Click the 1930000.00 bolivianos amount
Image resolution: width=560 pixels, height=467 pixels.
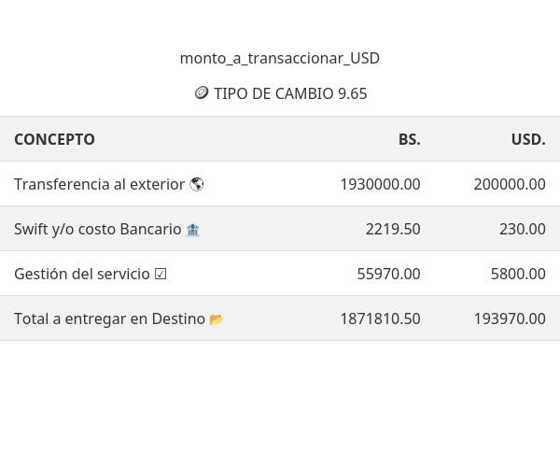click(380, 184)
